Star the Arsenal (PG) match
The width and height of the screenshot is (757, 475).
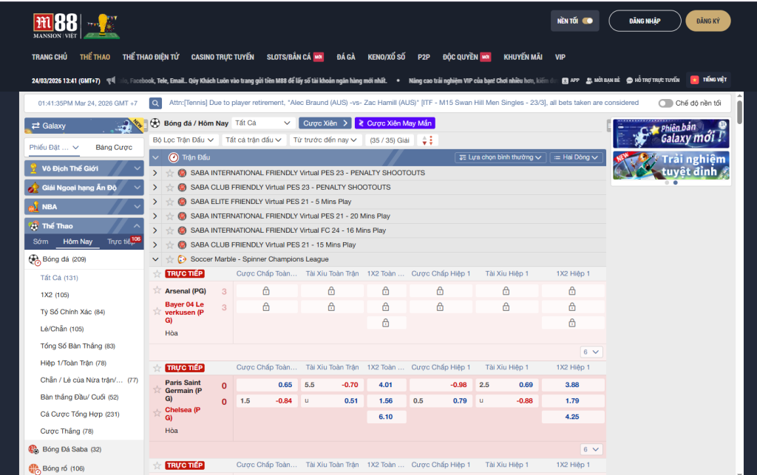tap(157, 290)
